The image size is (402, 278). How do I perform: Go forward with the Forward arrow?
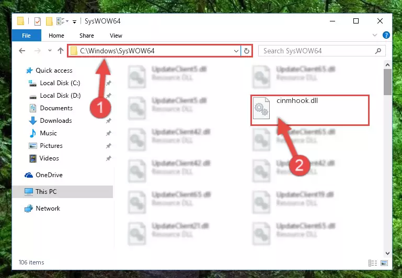pyautogui.click(x=38, y=51)
